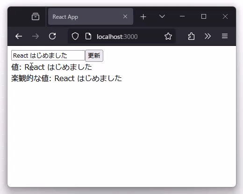The image size is (243, 194).
Task: Close the React App tab
Action: click(x=125, y=16)
